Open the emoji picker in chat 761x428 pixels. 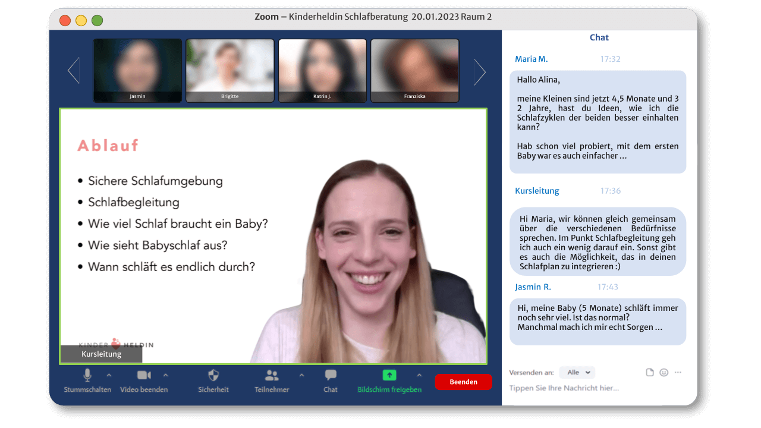coord(664,372)
